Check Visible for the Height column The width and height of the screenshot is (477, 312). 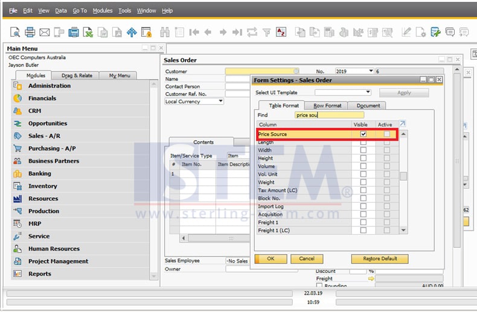(x=363, y=158)
